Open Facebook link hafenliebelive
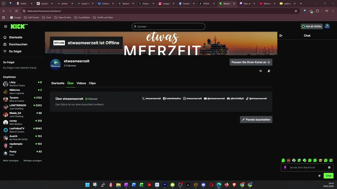 (x=172, y=98)
